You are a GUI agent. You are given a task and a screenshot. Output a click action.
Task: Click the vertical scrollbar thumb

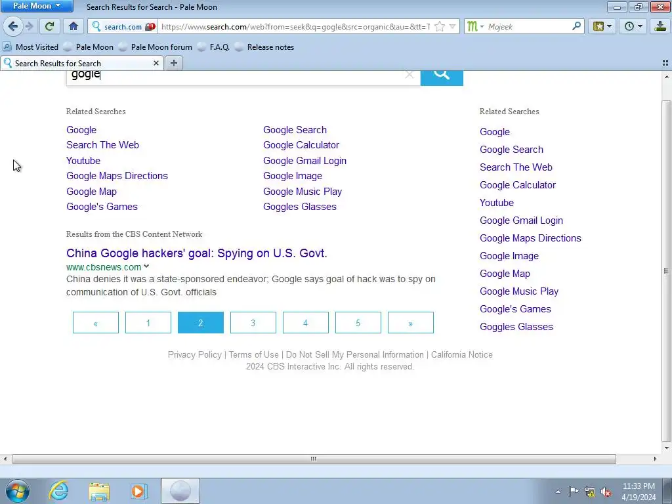[666, 271]
